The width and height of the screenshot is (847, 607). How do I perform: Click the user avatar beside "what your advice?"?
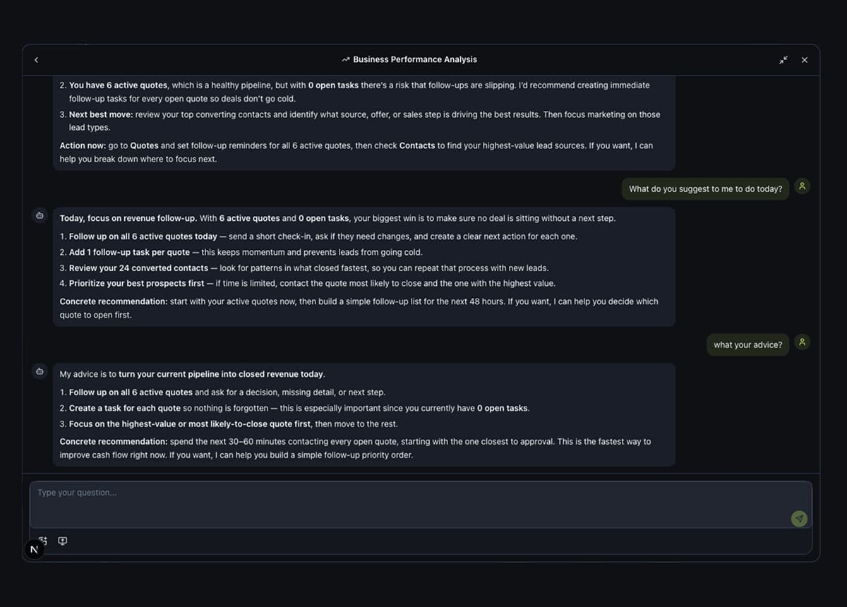click(802, 342)
